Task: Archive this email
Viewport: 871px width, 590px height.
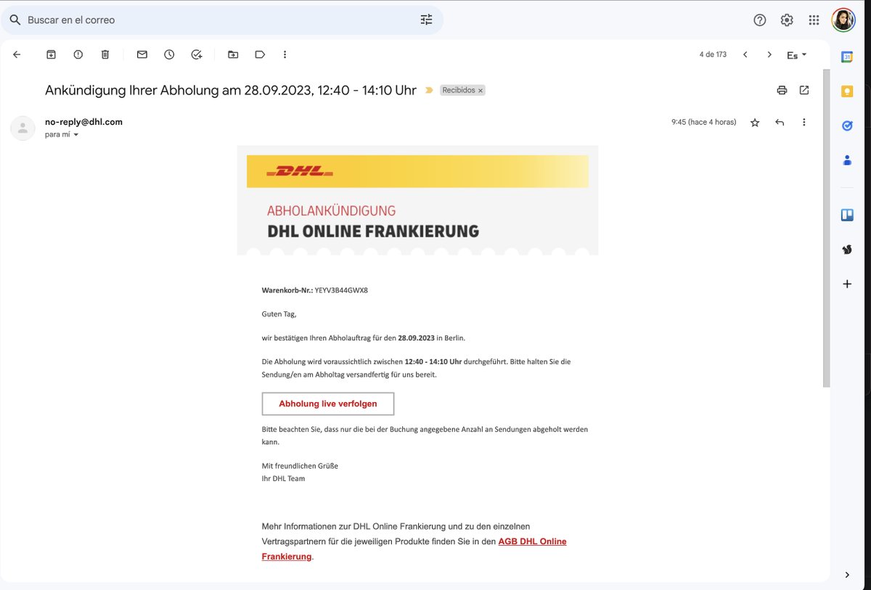Action: click(51, 54)
